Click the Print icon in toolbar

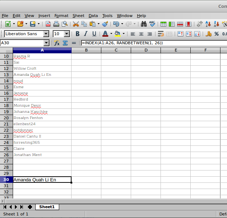[x=56, y=24]
